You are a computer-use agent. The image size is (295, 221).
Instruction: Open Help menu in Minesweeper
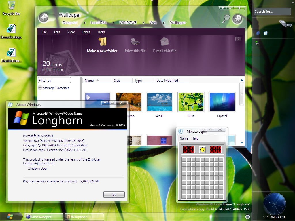coord(195,138)
